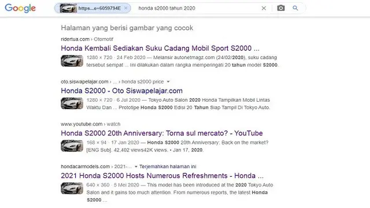Select the www.youtube.com › watch breadcrumb
Image resolution: width=370 pixels, height=208 pixels.
(x=90, y=124)
